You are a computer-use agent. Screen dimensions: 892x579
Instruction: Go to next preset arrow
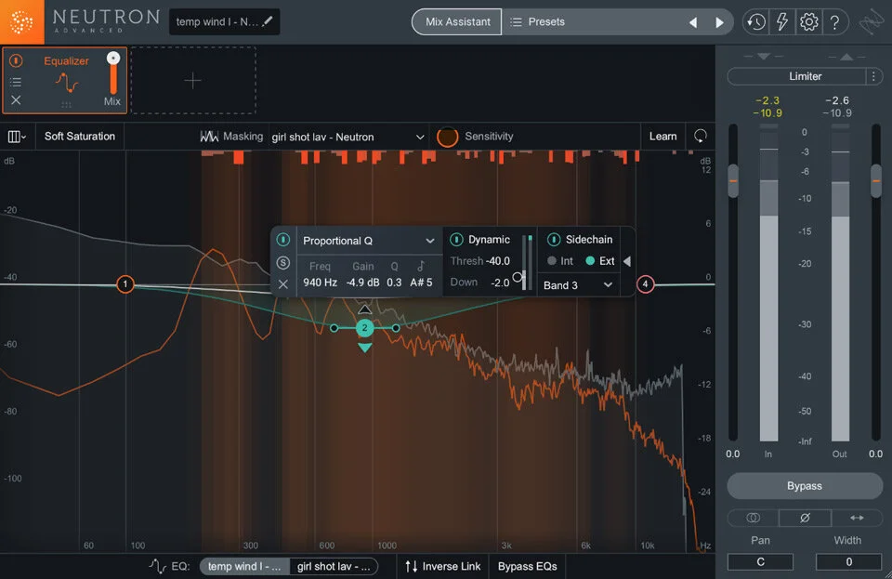719,22
